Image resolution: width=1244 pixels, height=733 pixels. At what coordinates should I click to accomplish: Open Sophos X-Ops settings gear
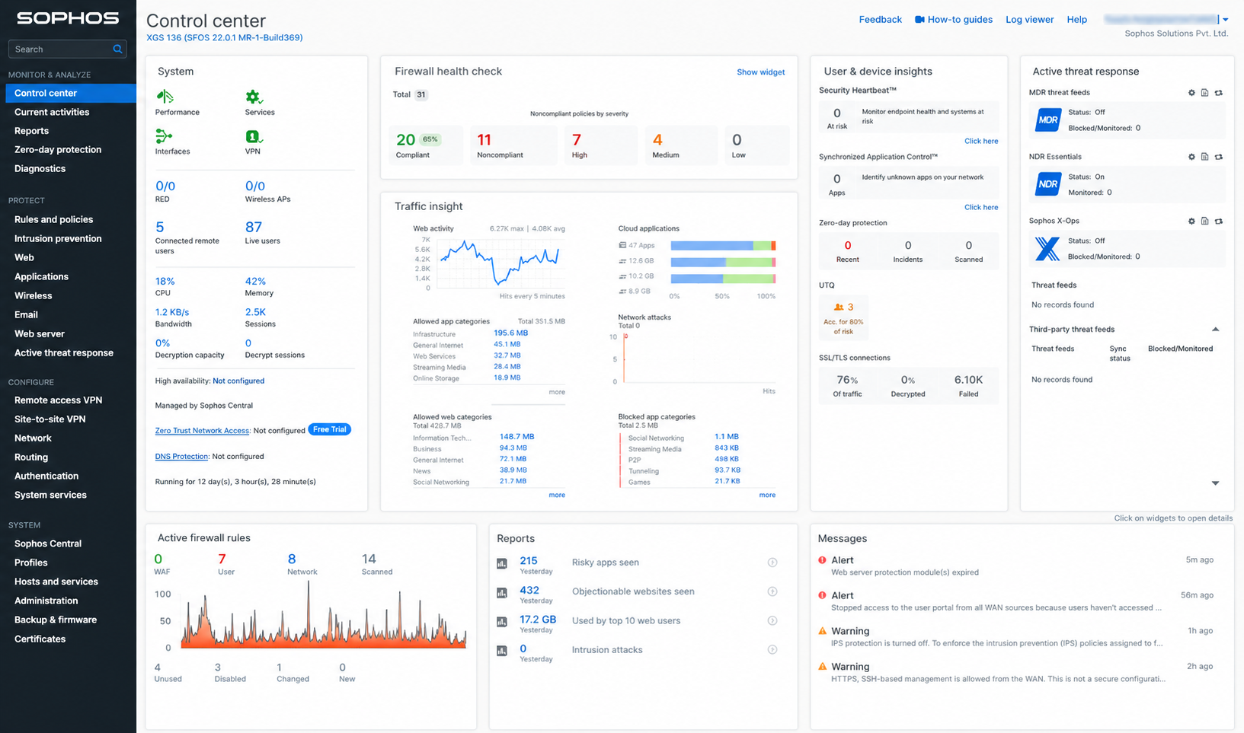click(x=1191, y=221)
